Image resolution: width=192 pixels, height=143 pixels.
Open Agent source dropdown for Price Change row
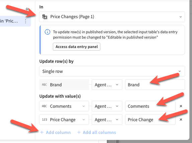pos(107,120)
